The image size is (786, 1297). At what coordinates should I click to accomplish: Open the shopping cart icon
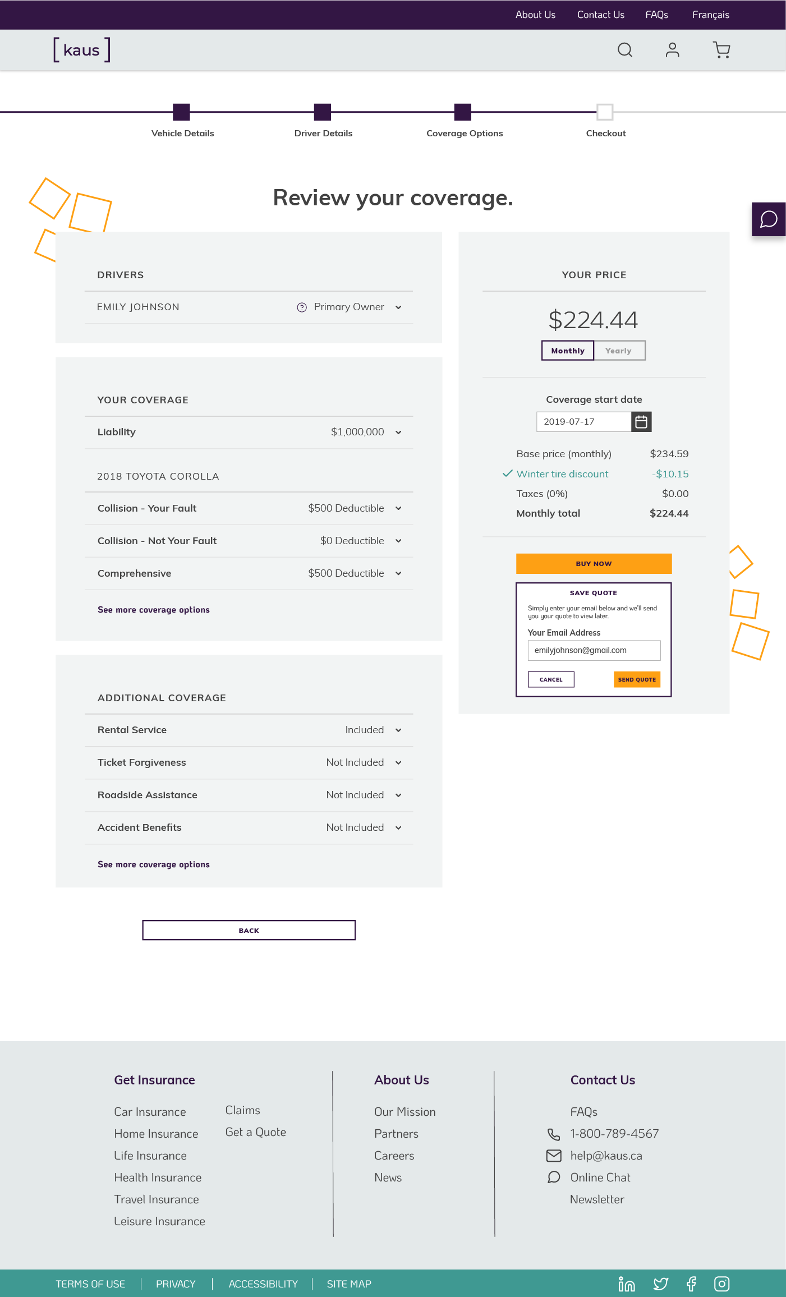pos(721,50)
